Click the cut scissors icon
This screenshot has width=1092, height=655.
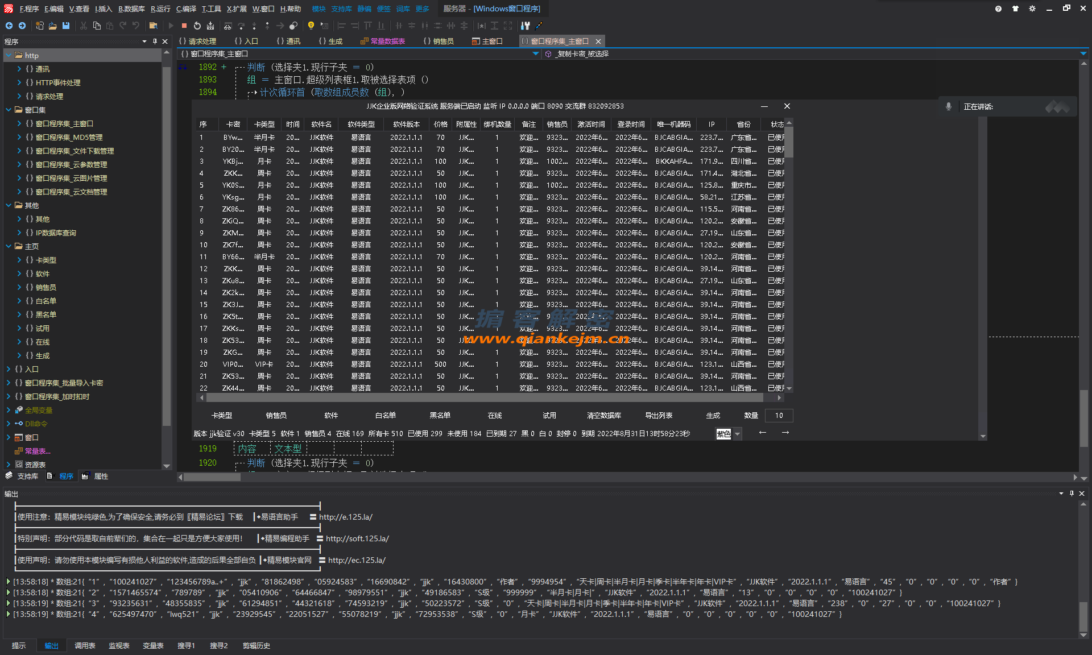point(84,26)
